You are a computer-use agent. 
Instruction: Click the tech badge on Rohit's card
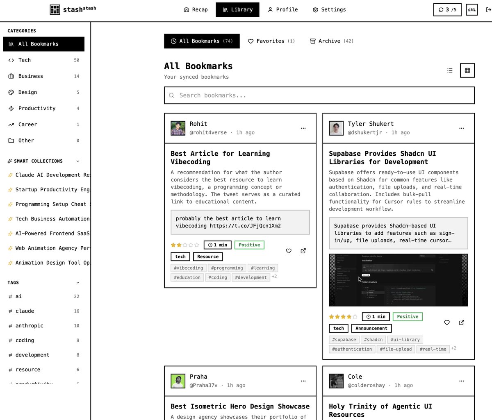(x=180, y=257)
